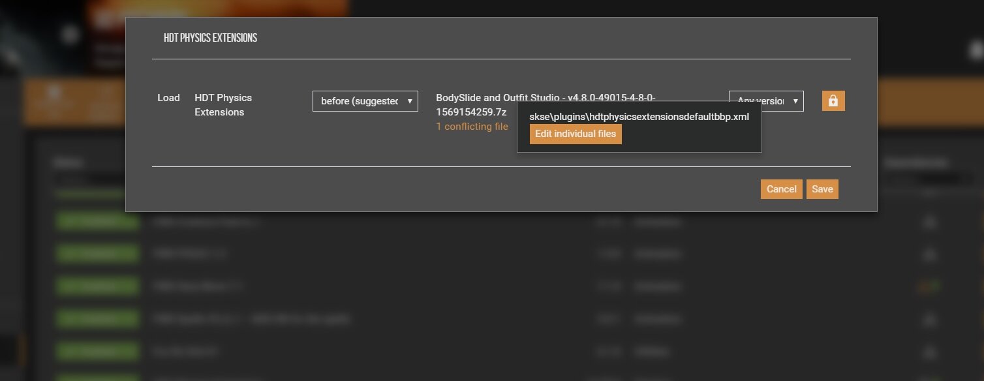
Task: Click the 'HDT Physics Extensions' mod label
Action: [x=223, y=105]
